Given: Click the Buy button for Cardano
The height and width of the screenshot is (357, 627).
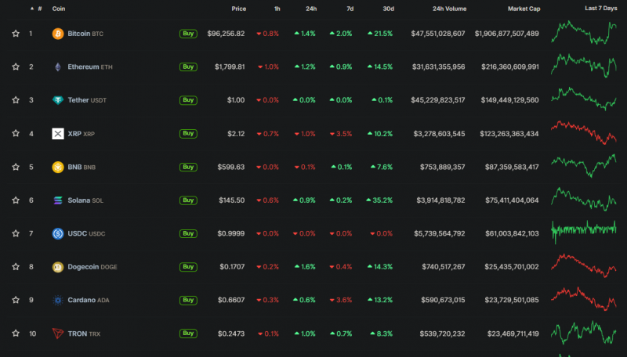Looking at the screenshot, I should pyautogui.click(x=188, y=300).
